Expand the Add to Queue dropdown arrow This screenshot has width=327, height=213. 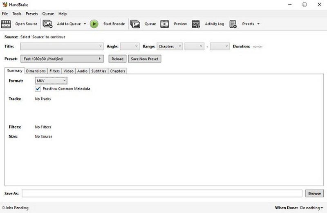point(85,24)
